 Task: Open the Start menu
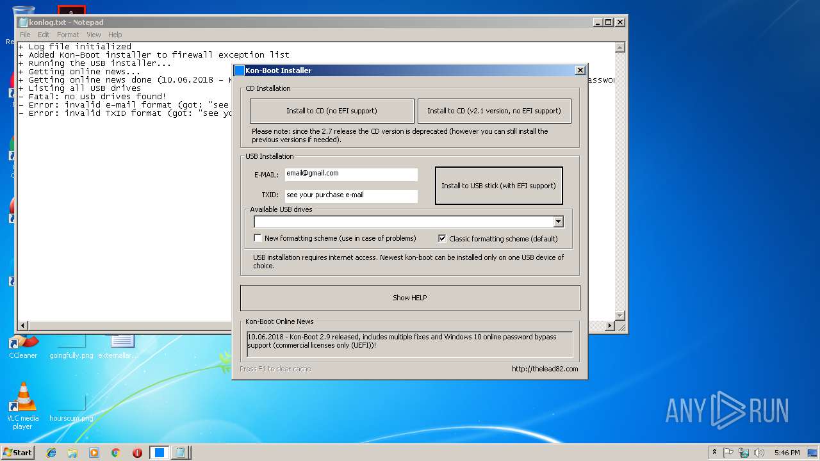pyautogui.click(x=18, y=452)
